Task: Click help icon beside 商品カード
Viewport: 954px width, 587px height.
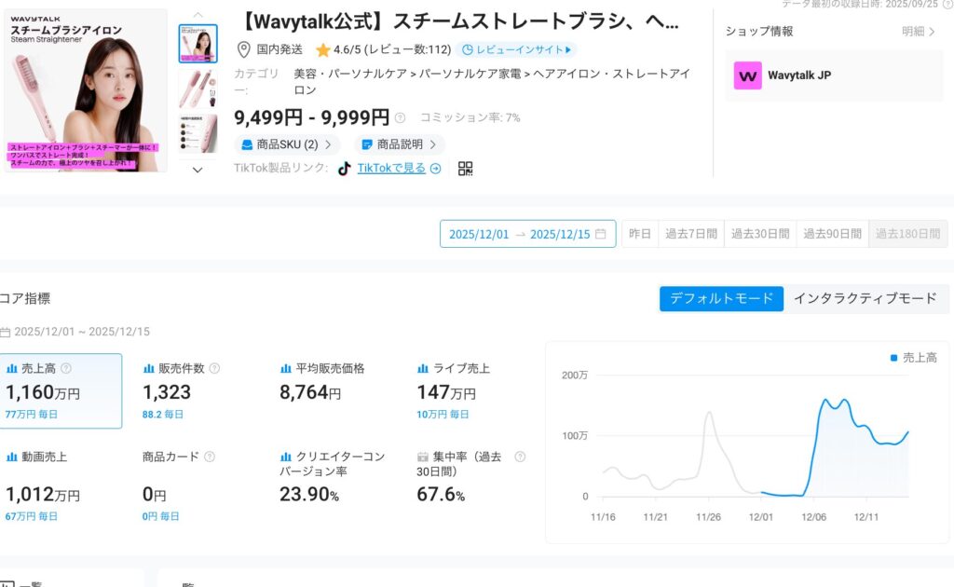Action: pos(210,457)
